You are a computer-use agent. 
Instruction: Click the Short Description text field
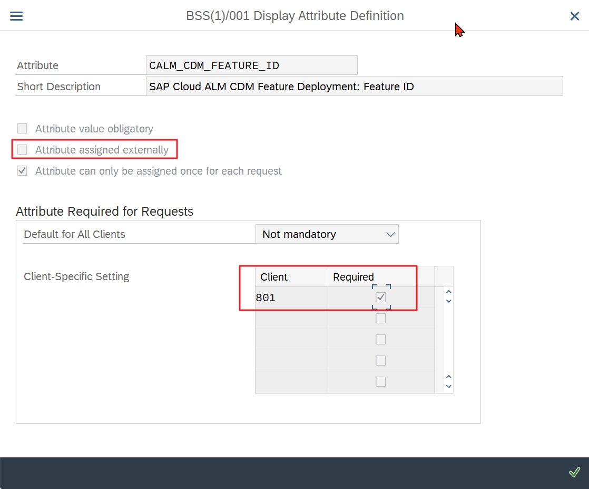point(354,87)
